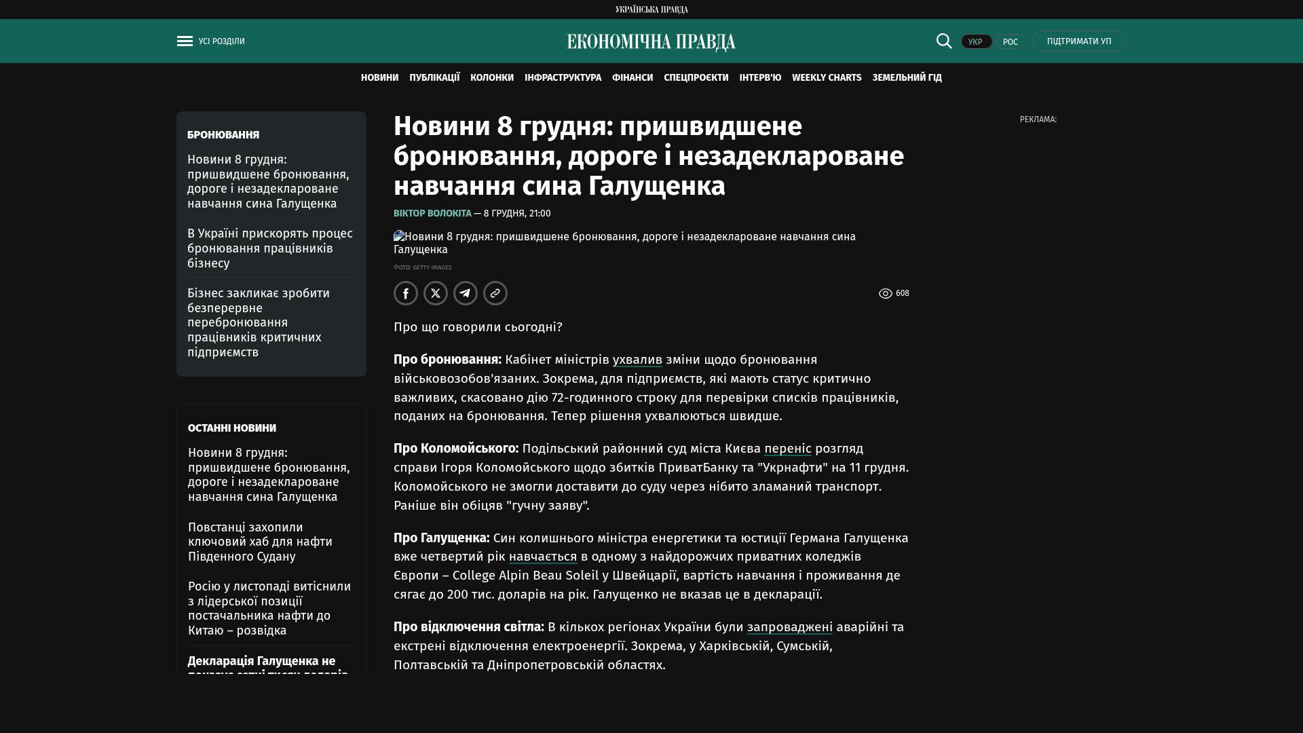Switch language to РОС
Screen dimensions: 1303x733
coord(1010,42)
